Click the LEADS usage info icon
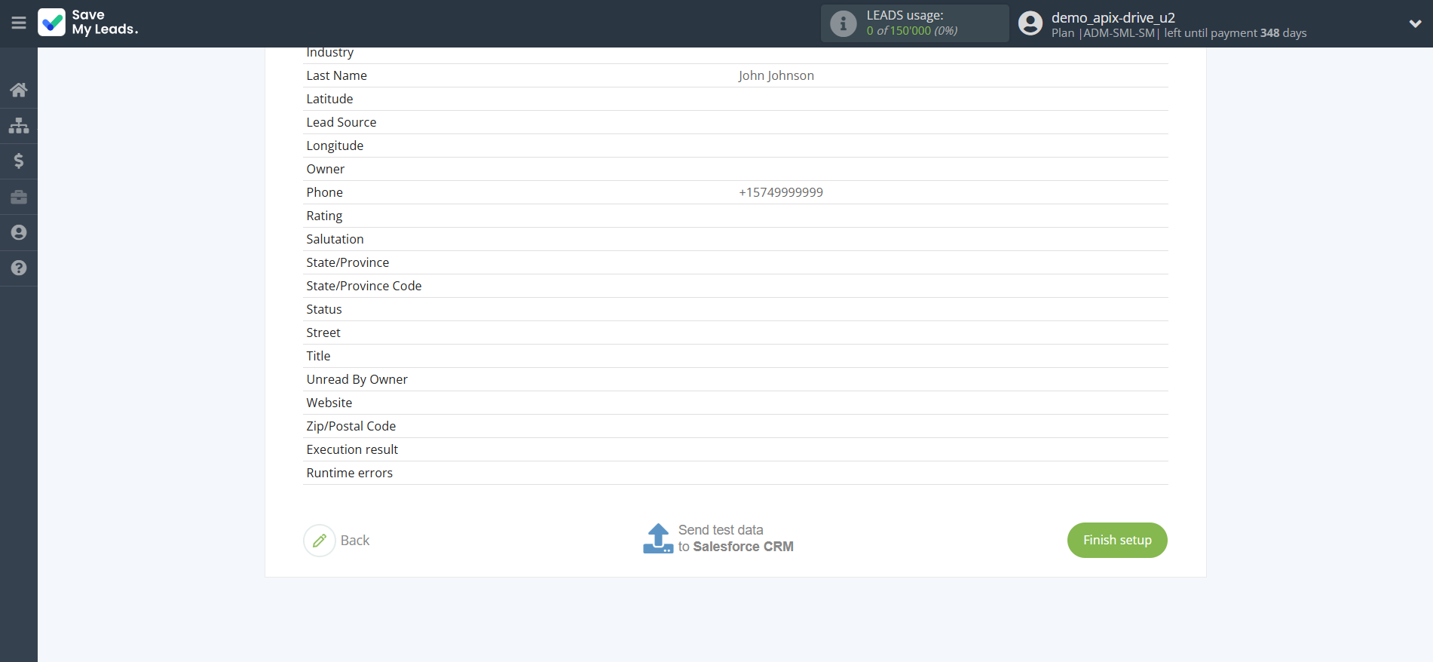 pyautogui.click(x=843, y=24)
